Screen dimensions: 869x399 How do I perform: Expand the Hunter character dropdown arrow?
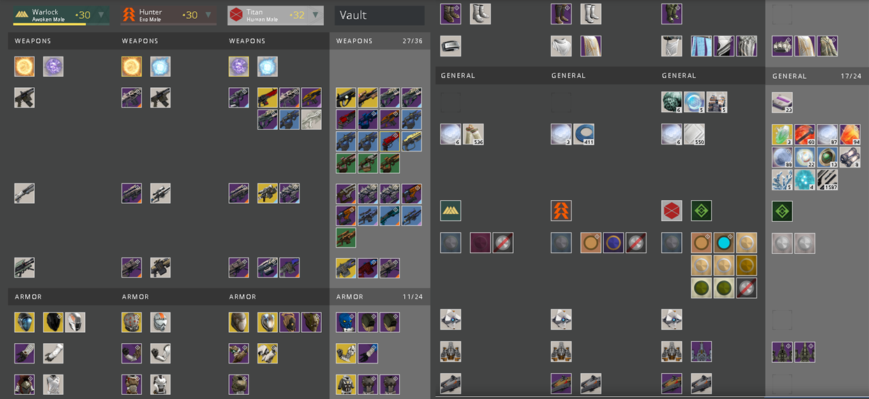pyautogui.click(x=208, y=15)
